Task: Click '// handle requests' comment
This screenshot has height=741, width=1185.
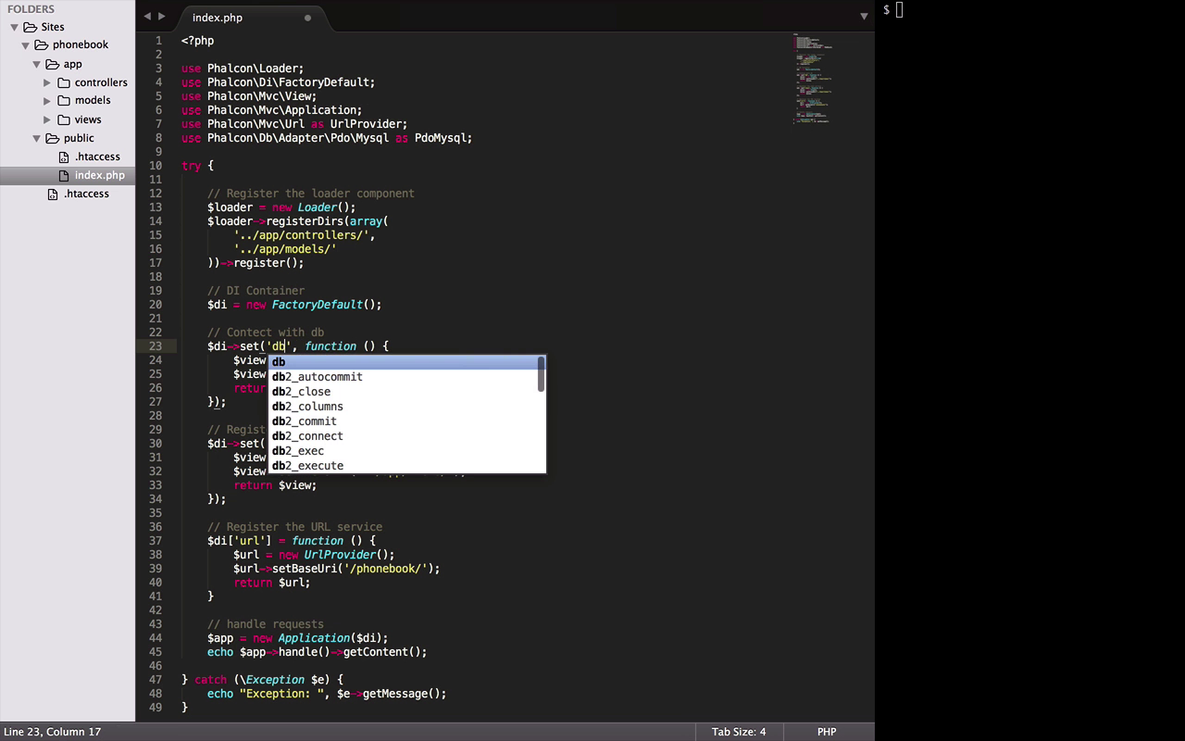Action: pyautogui.click(x=266, y=624)
